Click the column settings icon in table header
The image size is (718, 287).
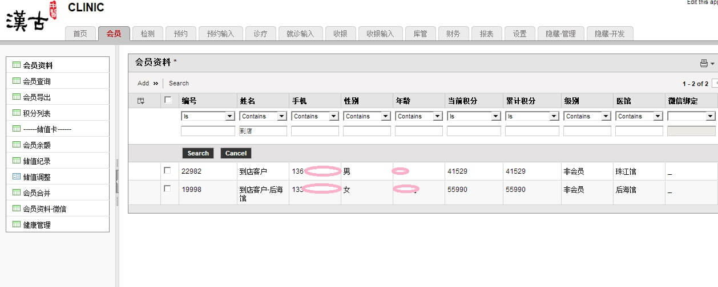click(141, 101)
